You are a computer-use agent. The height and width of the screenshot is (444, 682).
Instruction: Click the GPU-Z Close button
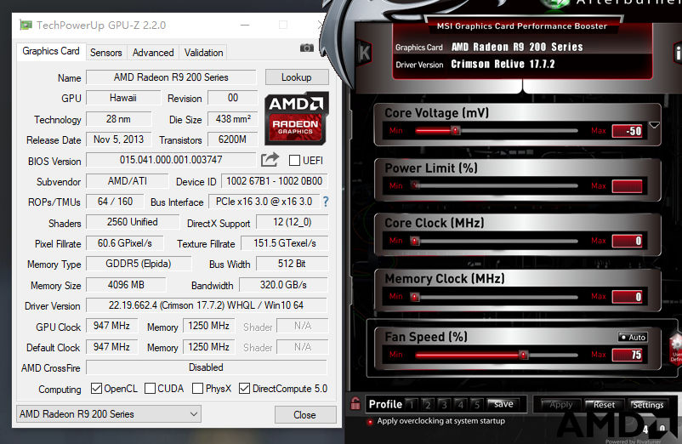[305, 414]
